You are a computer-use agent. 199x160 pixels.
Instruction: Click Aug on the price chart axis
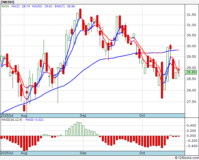point(24,115)
